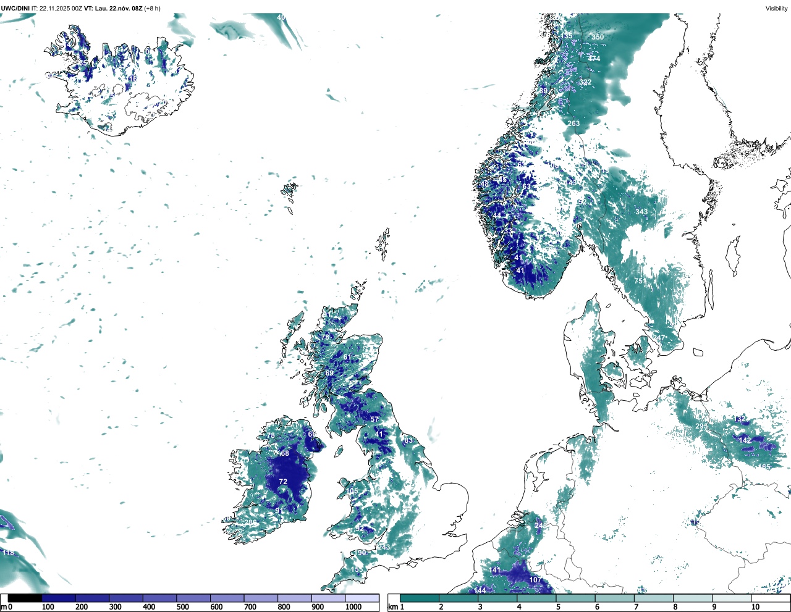Click the 'Visibility' title label
Viewport: 791px width, 612px height.
(x=776, y=8)
